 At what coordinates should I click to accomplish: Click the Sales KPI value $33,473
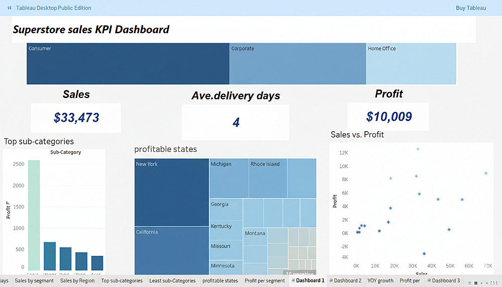(x=76, y=118)
